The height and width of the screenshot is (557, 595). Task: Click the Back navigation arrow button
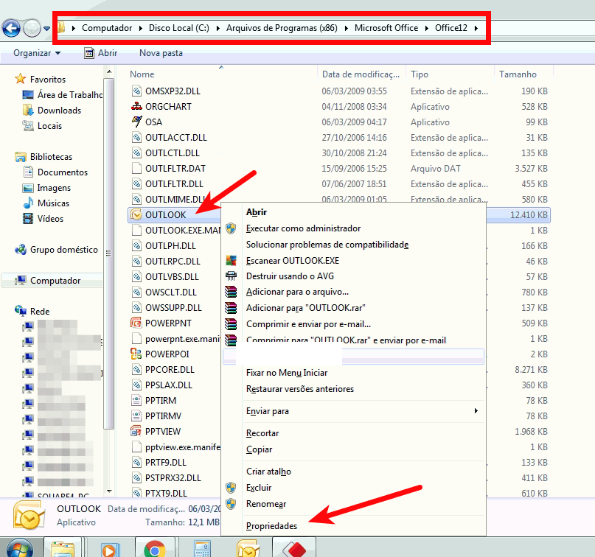(11, 29)
